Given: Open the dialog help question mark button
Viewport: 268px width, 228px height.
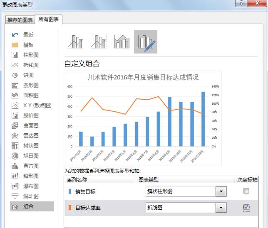Looking at the screenshot, I should [x=241, y=3].
